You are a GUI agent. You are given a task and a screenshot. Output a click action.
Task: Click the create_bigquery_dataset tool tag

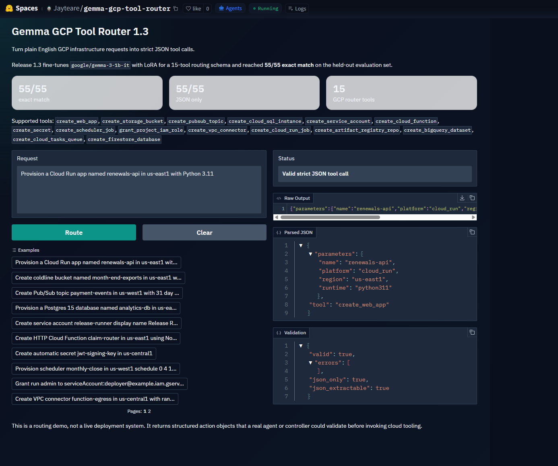[x=437, y=130]
